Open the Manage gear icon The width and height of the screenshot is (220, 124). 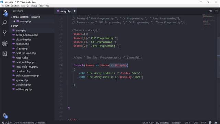coord(5,116)
